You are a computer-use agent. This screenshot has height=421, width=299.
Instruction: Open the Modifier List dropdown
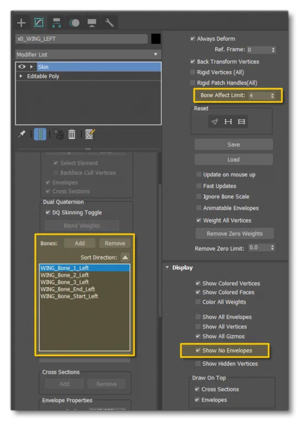point(88,55)
